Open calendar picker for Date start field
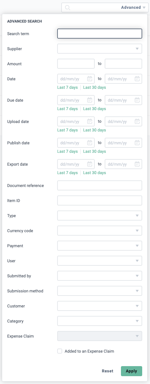This screenshot has height=384, width=150. point(90,79)
